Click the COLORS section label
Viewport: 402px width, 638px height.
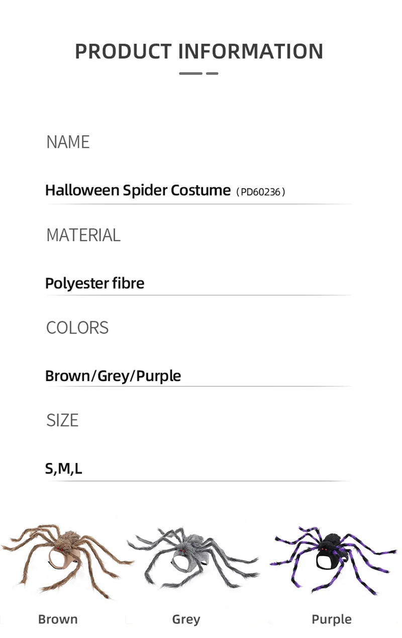pos(77,327)
